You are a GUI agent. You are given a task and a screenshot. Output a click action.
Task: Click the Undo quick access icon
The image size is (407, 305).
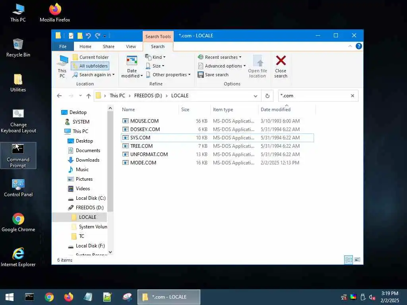pos(88,35)
